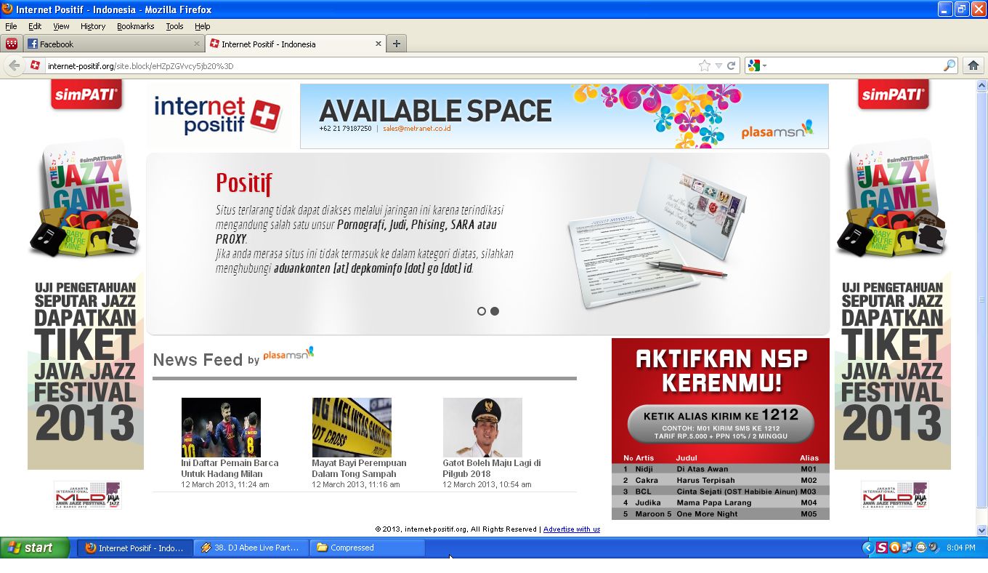Switch to the Facebook tab
This screenshot has width=988, height=573.
click(114, 44)
